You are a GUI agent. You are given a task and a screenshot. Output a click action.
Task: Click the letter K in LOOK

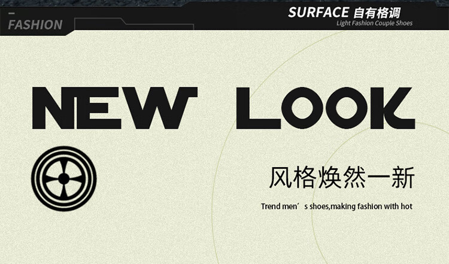click(393, 108)
